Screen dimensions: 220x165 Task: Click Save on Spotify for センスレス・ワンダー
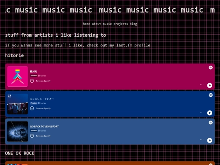43,108
